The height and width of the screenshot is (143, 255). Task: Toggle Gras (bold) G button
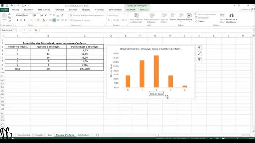(17, 20)
